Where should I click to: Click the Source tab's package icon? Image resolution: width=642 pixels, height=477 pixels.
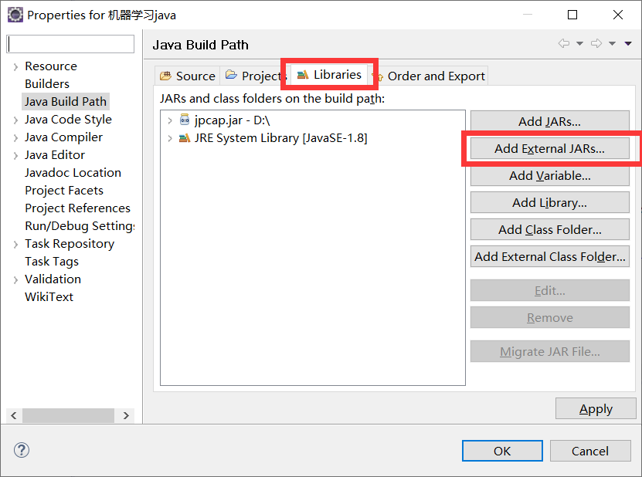pyautogui.click(x=165, y=75)
